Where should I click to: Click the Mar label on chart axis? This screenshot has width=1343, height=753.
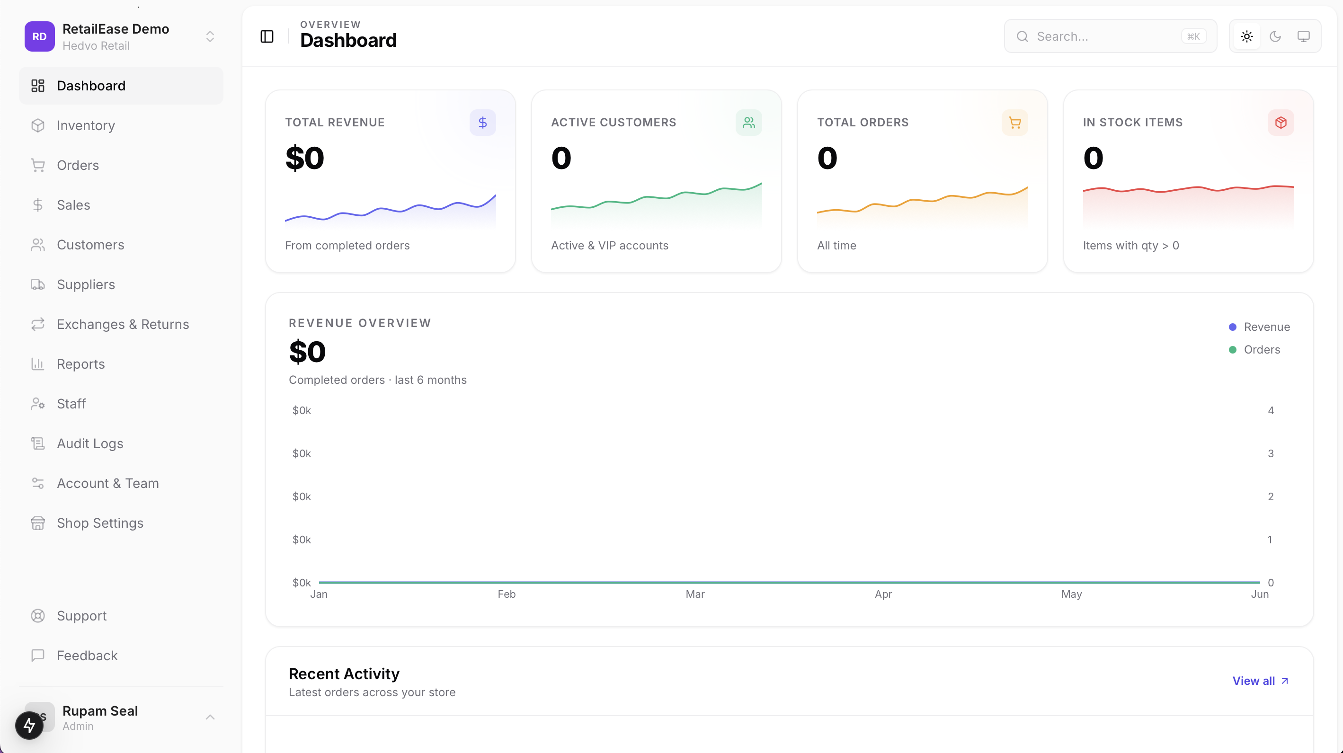[695, 594]
